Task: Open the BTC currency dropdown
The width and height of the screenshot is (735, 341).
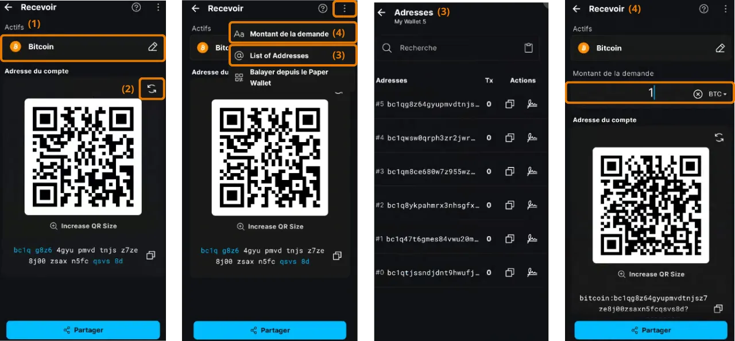Action: (x=718, y=94)
